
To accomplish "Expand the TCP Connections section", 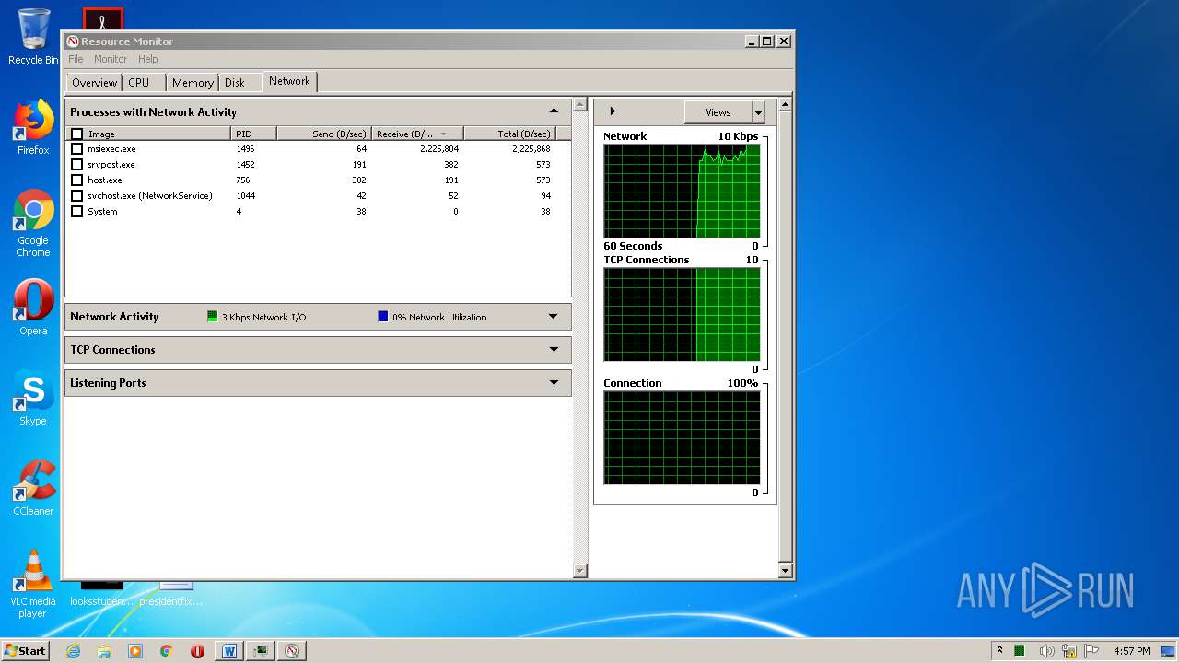I will point(554,350).
